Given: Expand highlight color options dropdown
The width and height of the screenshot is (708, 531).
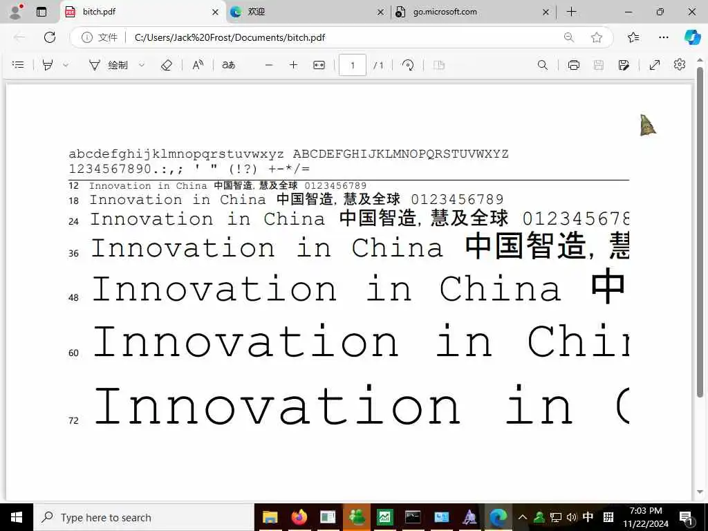Looking at the screenshot, I should 66,65.
